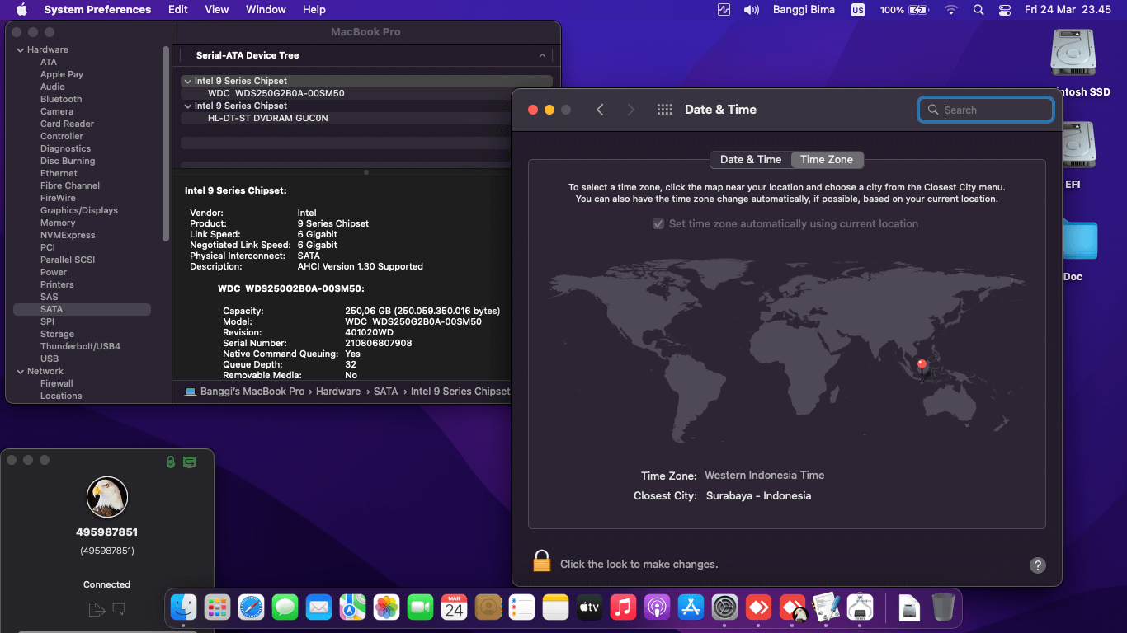Collapse the second Intel 9 Series Chipset row
Viewport: 1127px width, 633px height.
pyautogui.click(x=187, y=106)
